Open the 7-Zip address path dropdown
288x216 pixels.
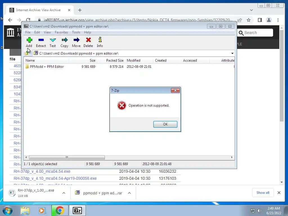(232, 53)
